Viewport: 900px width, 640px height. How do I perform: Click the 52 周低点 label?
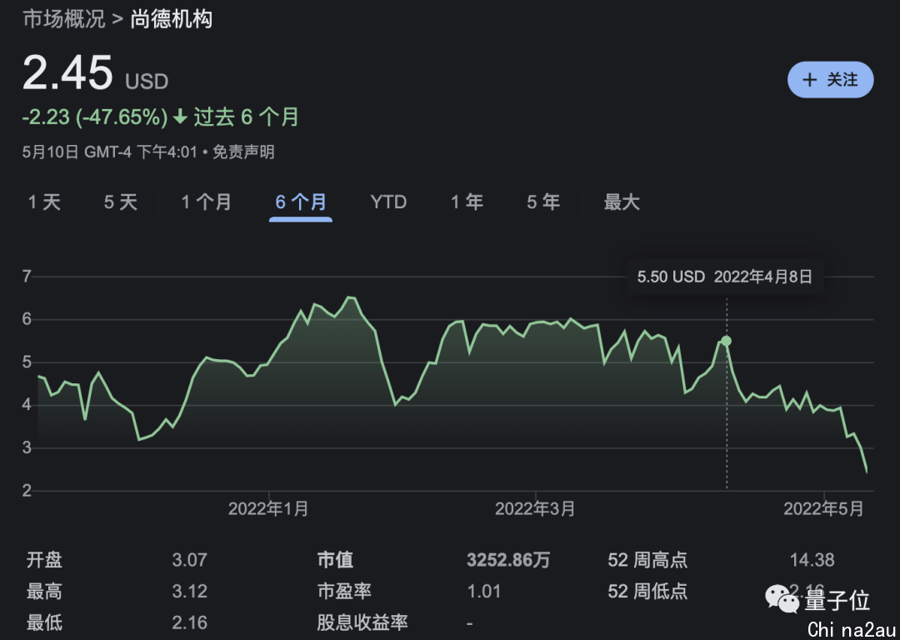647,591
